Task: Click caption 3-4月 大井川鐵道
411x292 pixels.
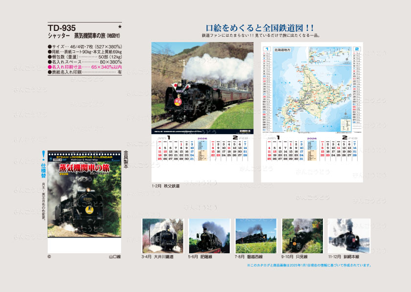Action: pos(157,257)
